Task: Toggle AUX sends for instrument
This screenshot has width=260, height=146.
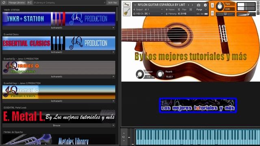Action: [x=258, y=10]
